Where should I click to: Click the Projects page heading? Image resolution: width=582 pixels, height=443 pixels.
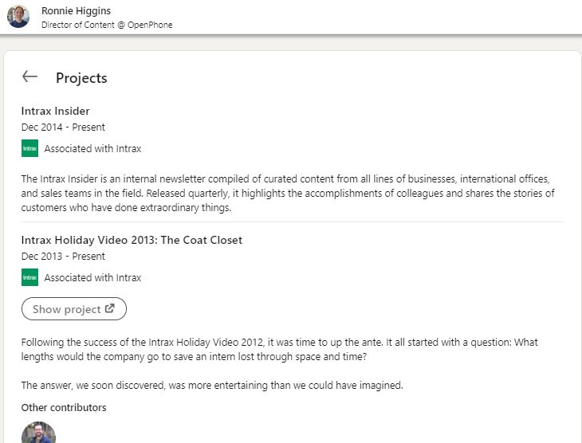point(81,78)
